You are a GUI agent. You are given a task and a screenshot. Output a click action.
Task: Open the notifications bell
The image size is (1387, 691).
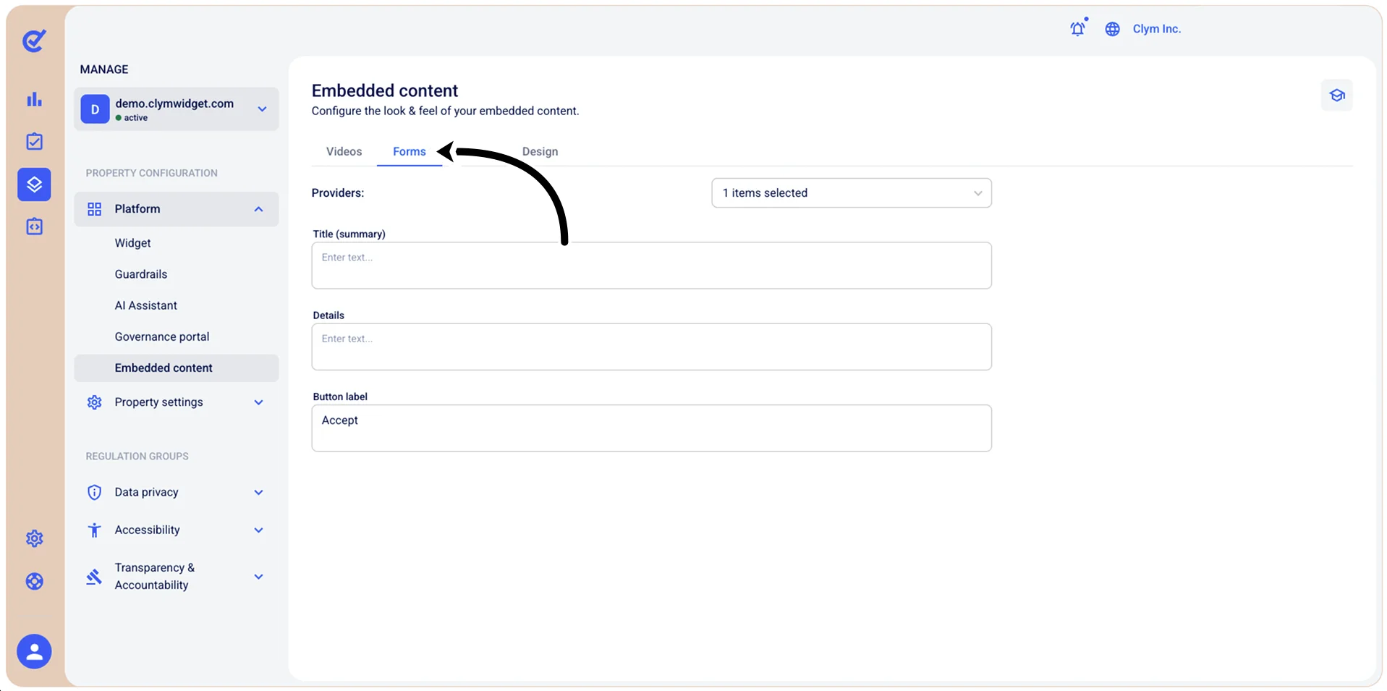1078,28
